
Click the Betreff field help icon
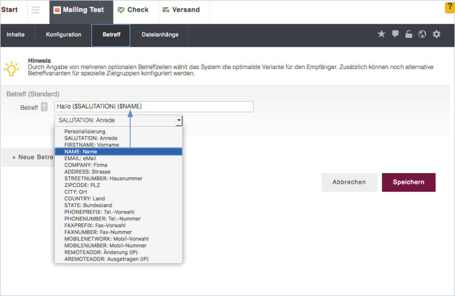[x=44, y=107]
